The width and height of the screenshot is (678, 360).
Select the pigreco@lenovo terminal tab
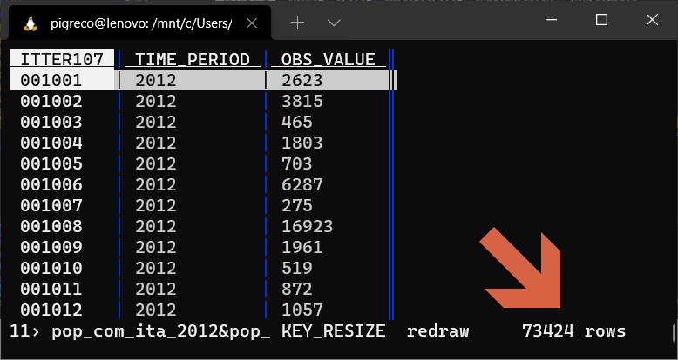pyautogui.click(x=139, y=23)
